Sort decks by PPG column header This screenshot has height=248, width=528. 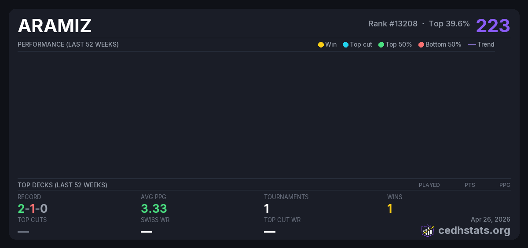click(505, 185)
